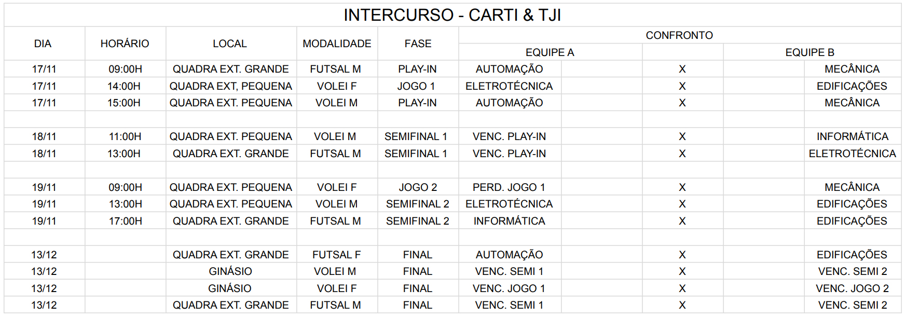Image resolution: width=906 pixels, height=318 pixels.
Task: Click the PERD. JOGO 1 team cell
Action: tap(509, 187)
